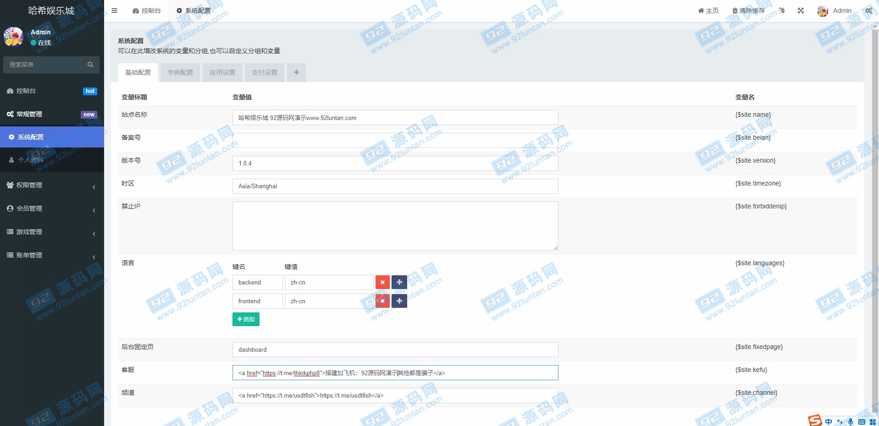Viewport: 879px width, 426px height.
Task: Click the Sogou input method S icon
Action: [815, 420]
